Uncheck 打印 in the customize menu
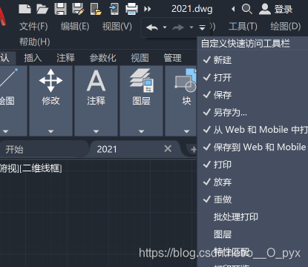This screenshot has width=308, height=267. [252, 165]
